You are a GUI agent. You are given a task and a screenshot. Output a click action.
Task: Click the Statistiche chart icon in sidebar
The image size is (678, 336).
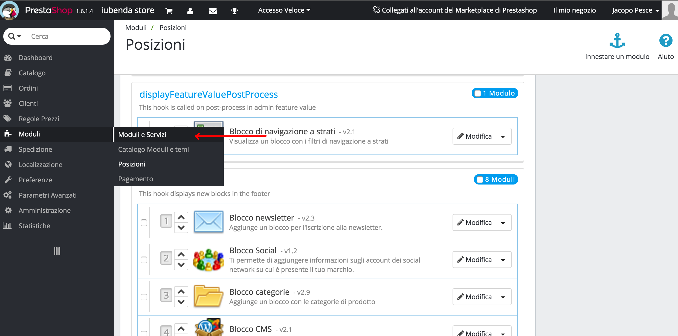coord(7,226)
